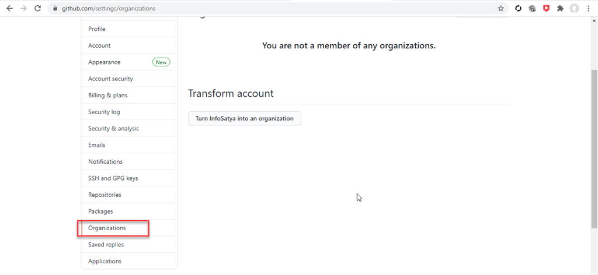Reload the current page
This screenshot has width=598, height=275.
[x=38, y=9]
